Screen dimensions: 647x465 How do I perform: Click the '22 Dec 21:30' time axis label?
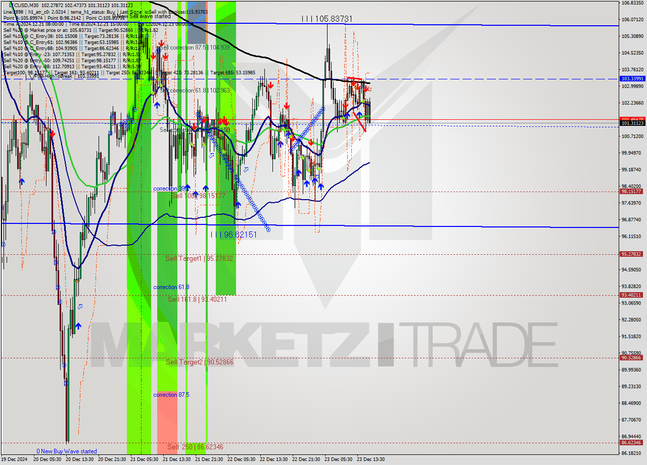pos(306,459)
